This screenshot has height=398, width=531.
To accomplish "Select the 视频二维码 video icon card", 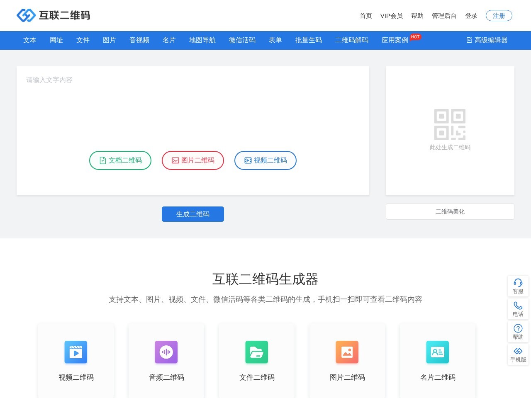I will (x=76, y=352).
